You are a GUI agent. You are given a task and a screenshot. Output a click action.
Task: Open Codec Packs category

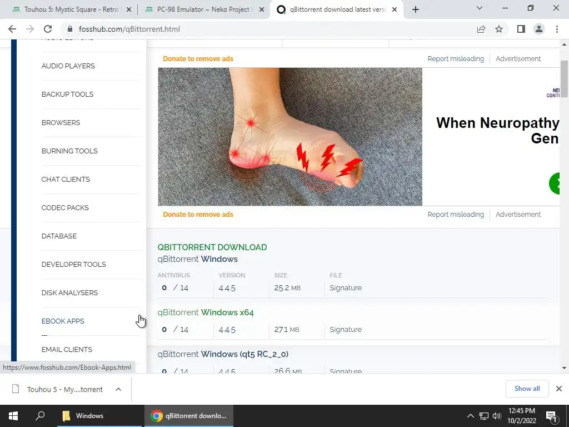coord(65,208)
